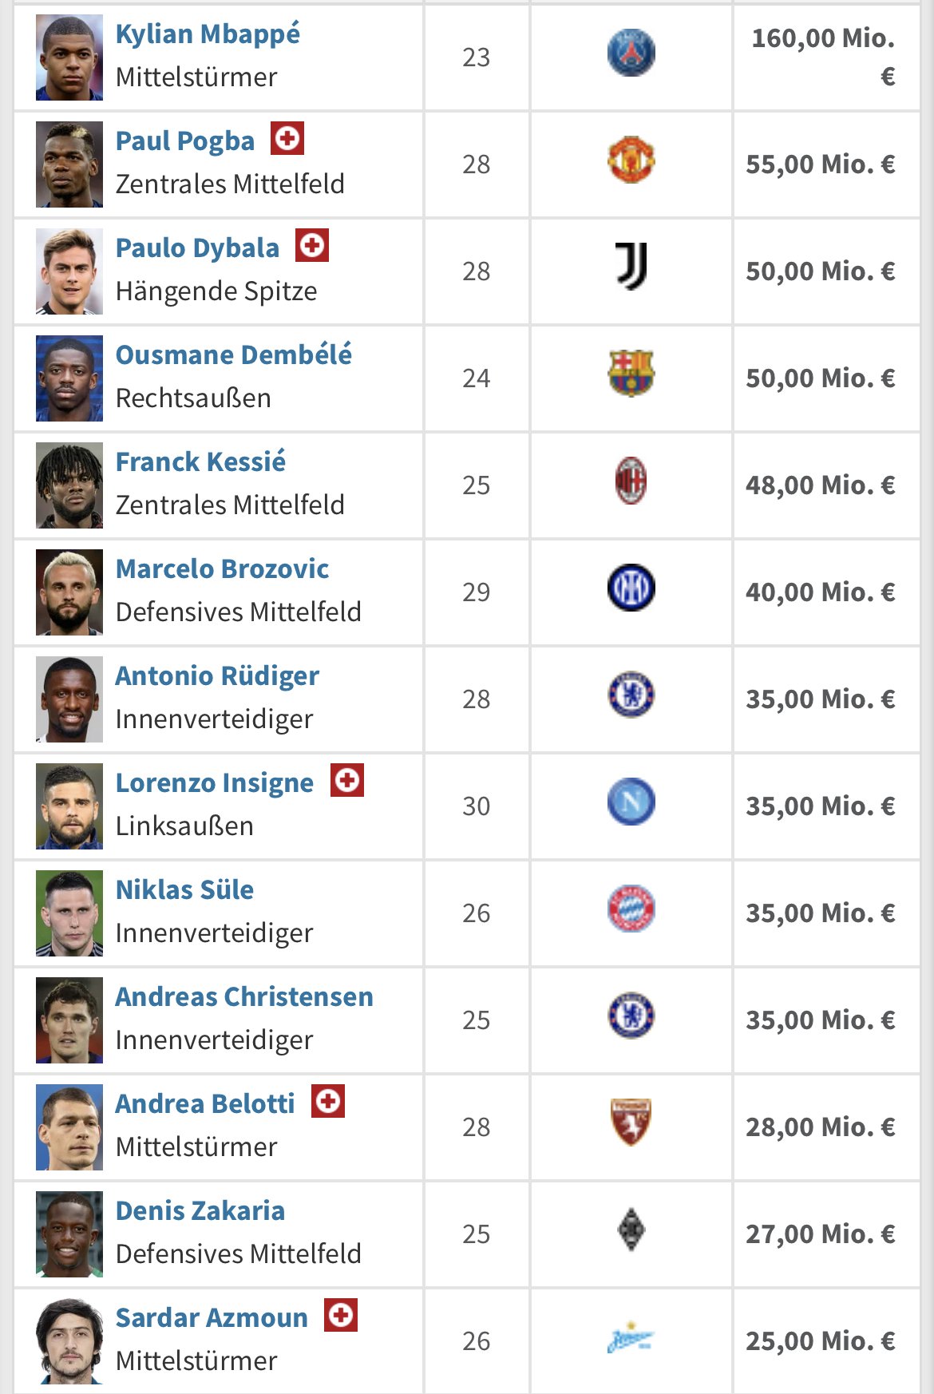Click Sardar Azmoun's portrait photo

point(69,1341)
